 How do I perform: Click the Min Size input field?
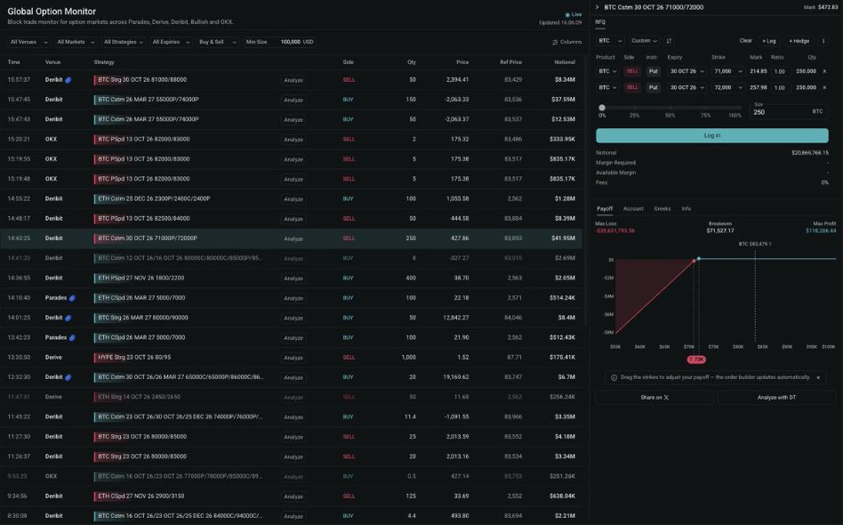pos(279,42)
